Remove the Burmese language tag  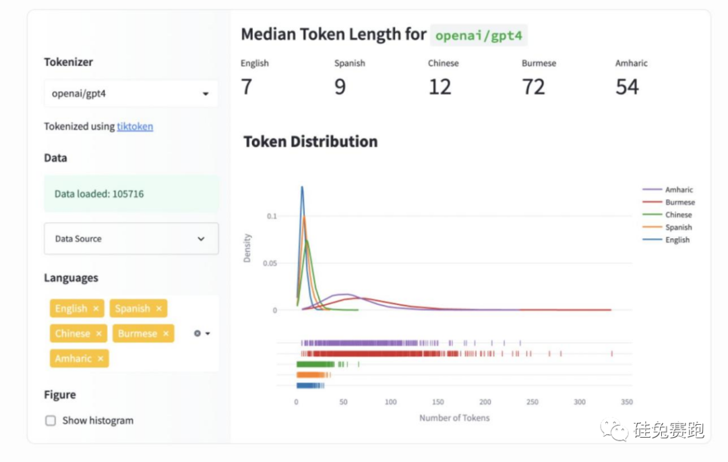click(165, 333)
